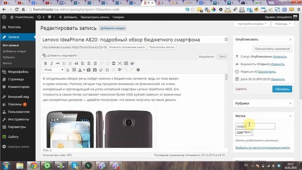Align text center
This screenshot has height=170, width=302.
coord(89,63)
